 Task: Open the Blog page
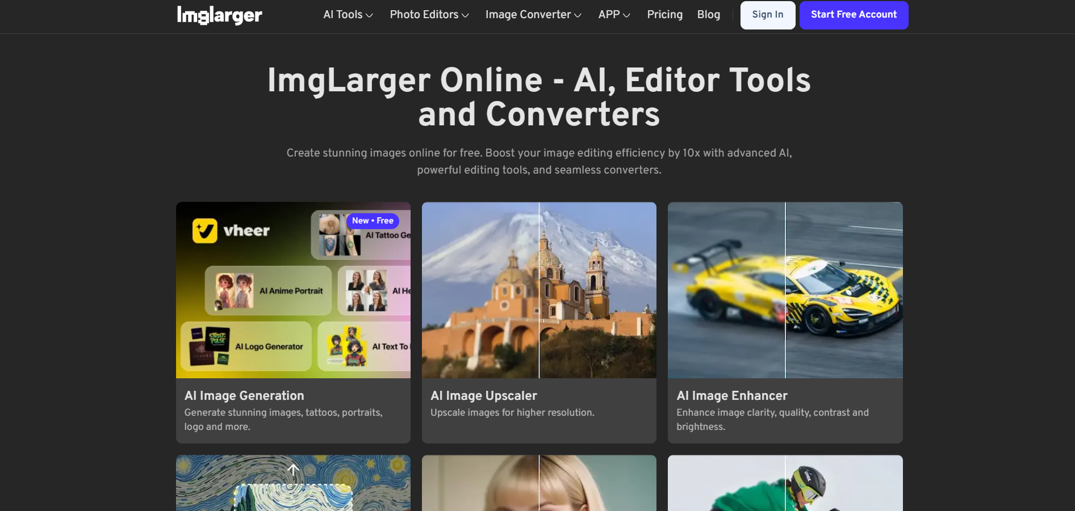pyautogui.click(x=708, y=15)
